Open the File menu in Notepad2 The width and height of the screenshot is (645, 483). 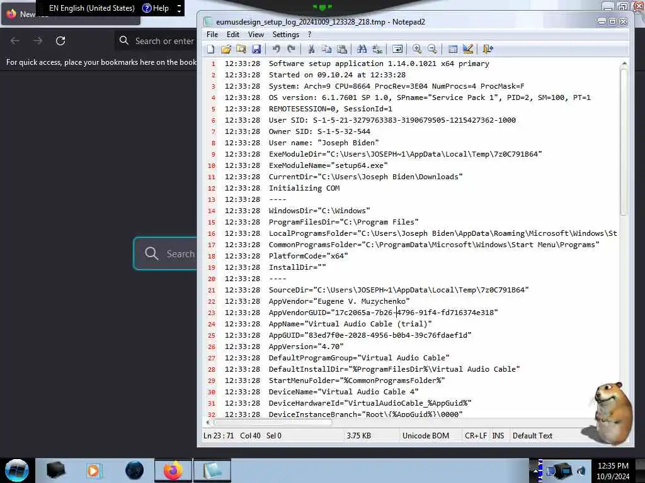click(212, 35)
